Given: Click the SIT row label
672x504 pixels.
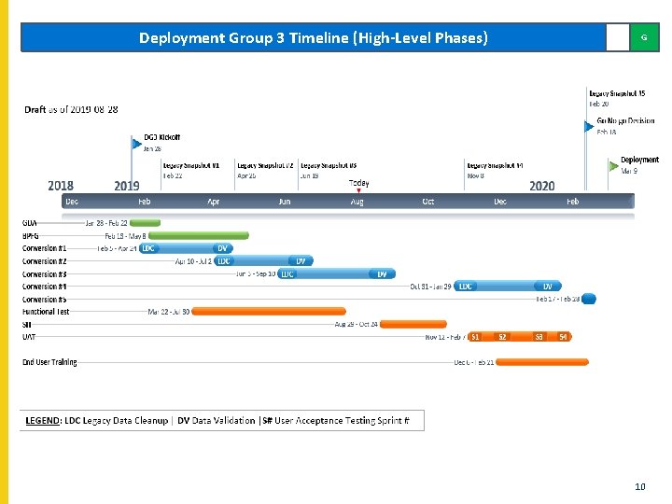Looking at the screenshot, I should click(26, 325).
